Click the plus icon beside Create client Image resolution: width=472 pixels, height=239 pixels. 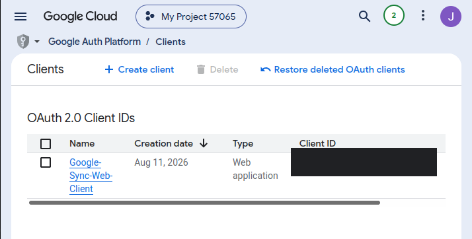[109, 69]
